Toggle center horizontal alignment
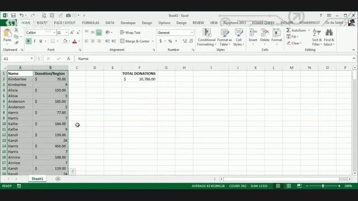 (x=93, y=41)
